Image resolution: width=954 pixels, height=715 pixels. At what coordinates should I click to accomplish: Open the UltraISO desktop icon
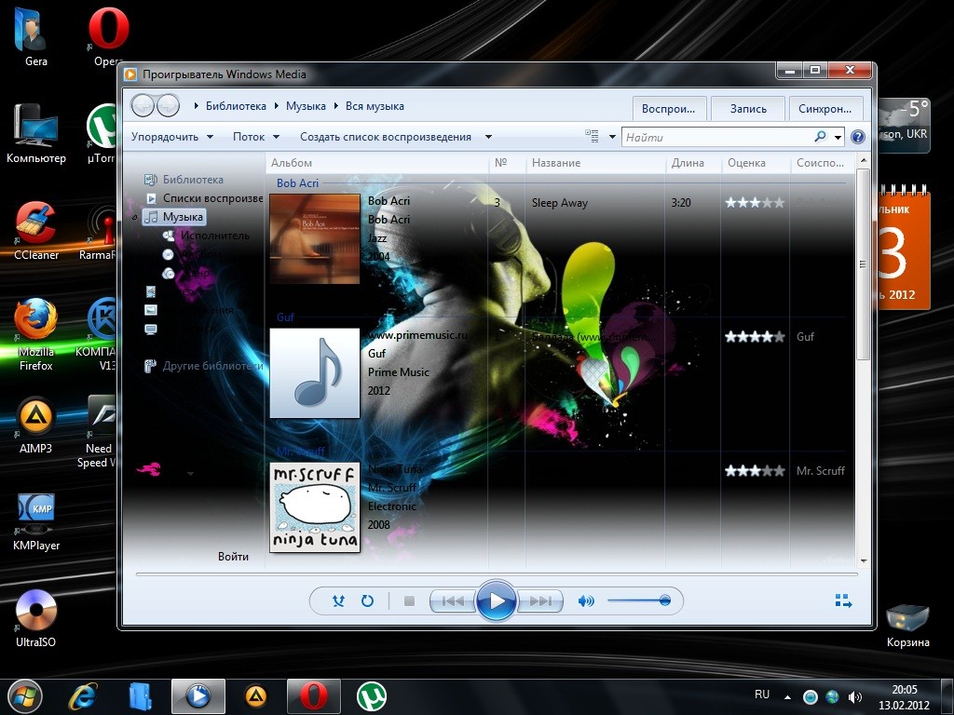tap(36, 618)
